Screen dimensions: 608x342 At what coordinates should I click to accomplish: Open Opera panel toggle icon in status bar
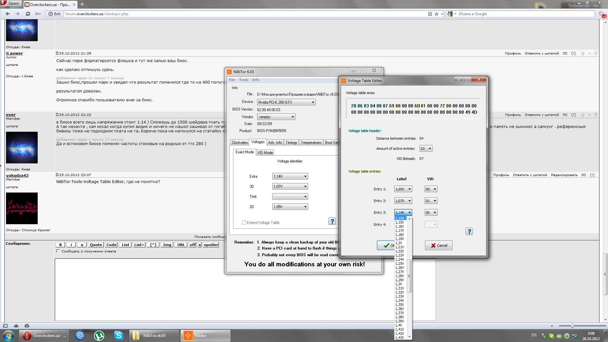pos(5,326)
